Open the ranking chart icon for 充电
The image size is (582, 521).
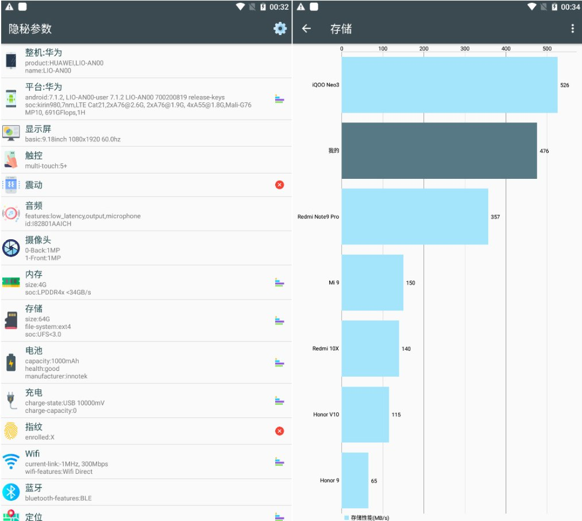tap(279, 400)
